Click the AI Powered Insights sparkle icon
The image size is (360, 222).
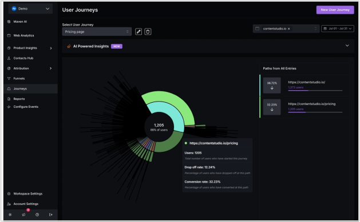(69, 46)
